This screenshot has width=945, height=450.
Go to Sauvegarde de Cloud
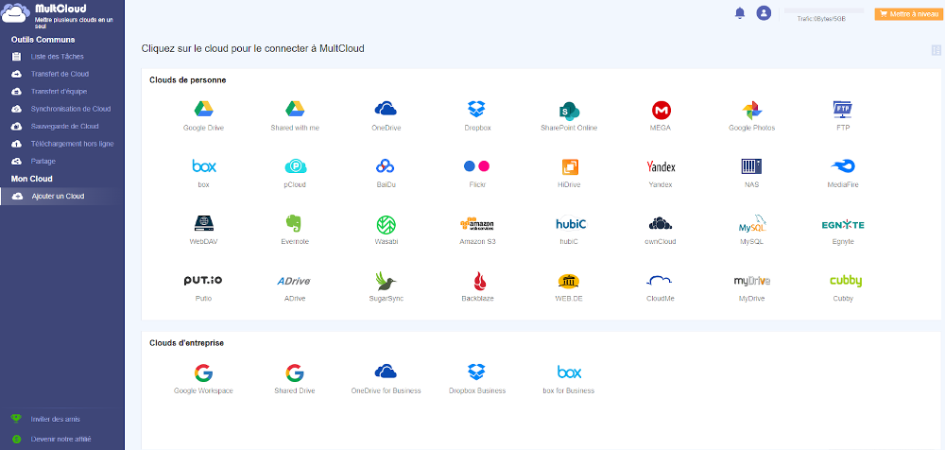[62, 126]
